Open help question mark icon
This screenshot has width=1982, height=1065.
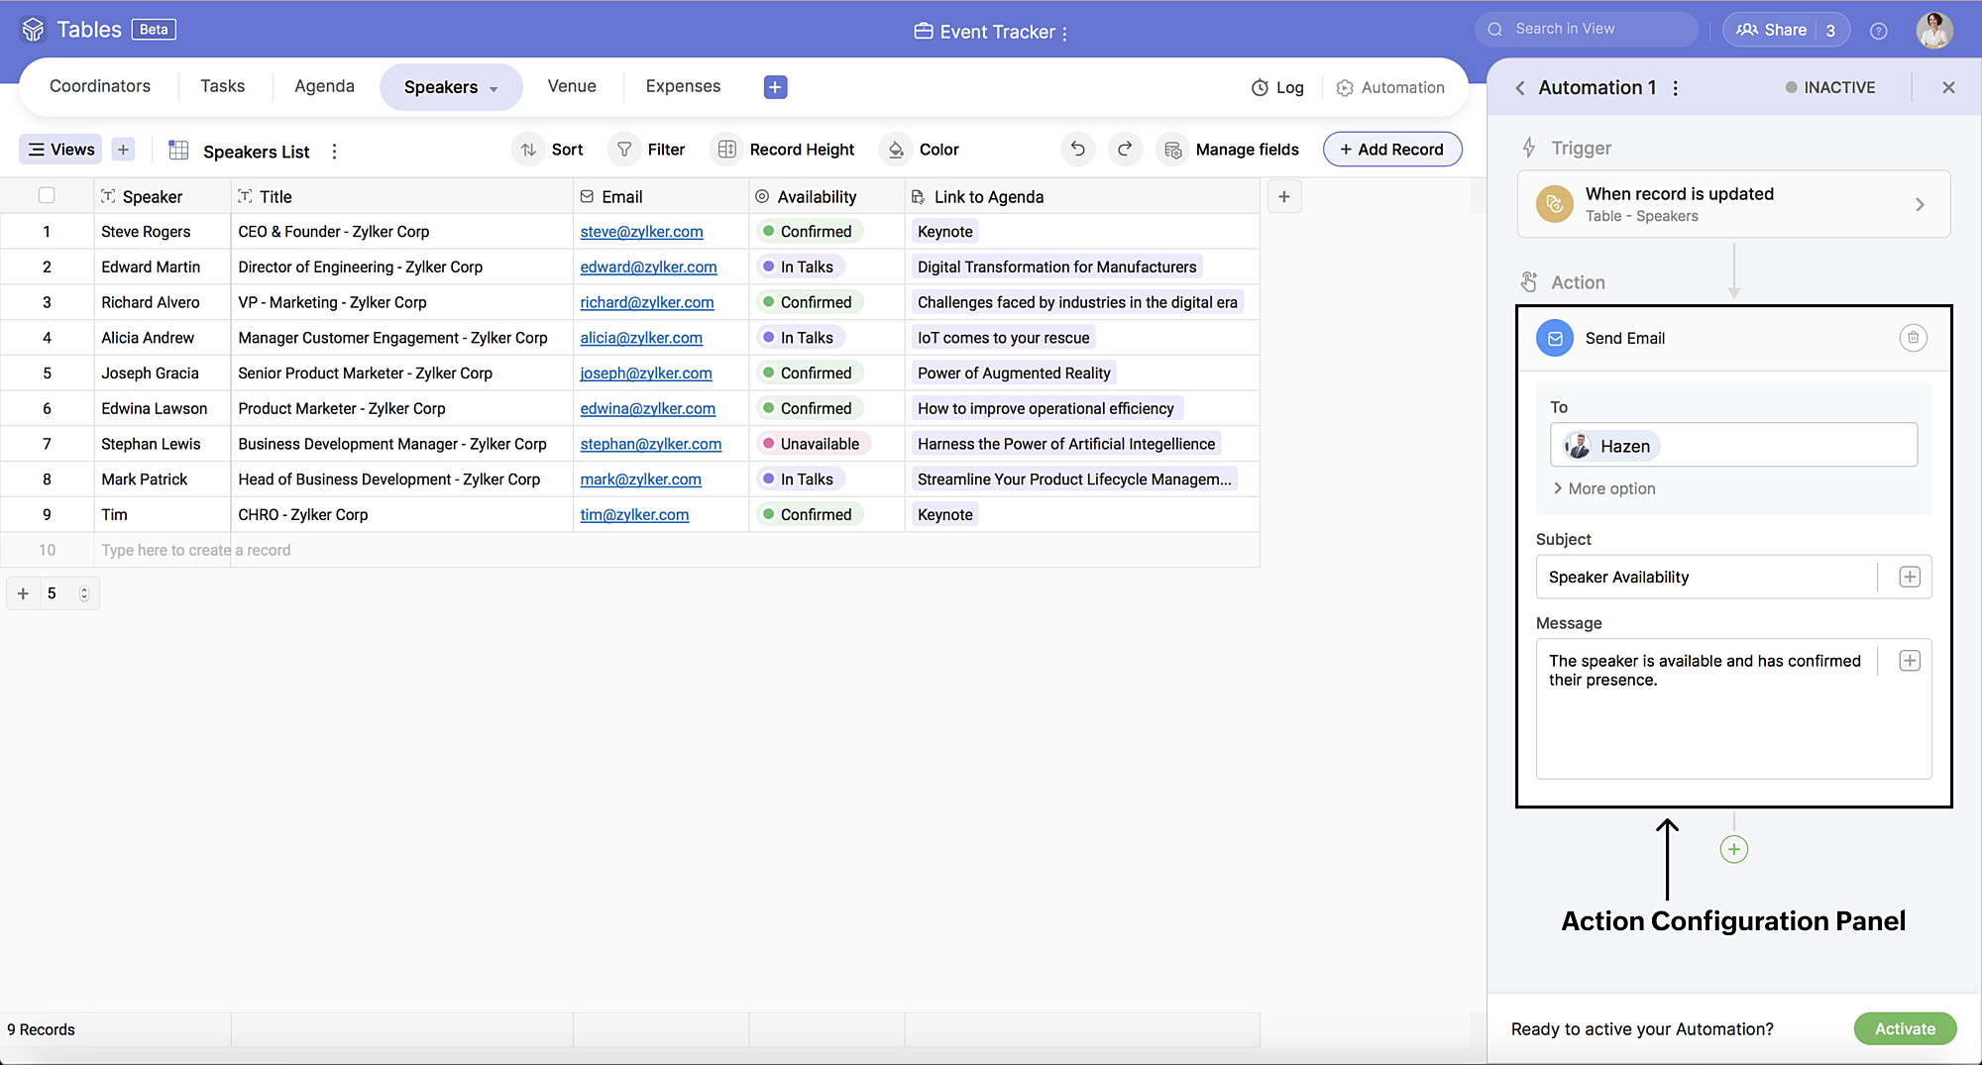pyautogui.click(x=1878, y=31)
